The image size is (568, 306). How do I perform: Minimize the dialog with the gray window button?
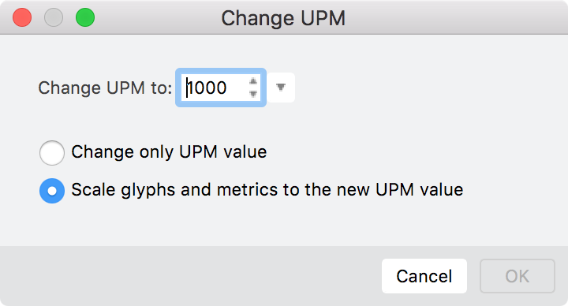coord(54,17)
